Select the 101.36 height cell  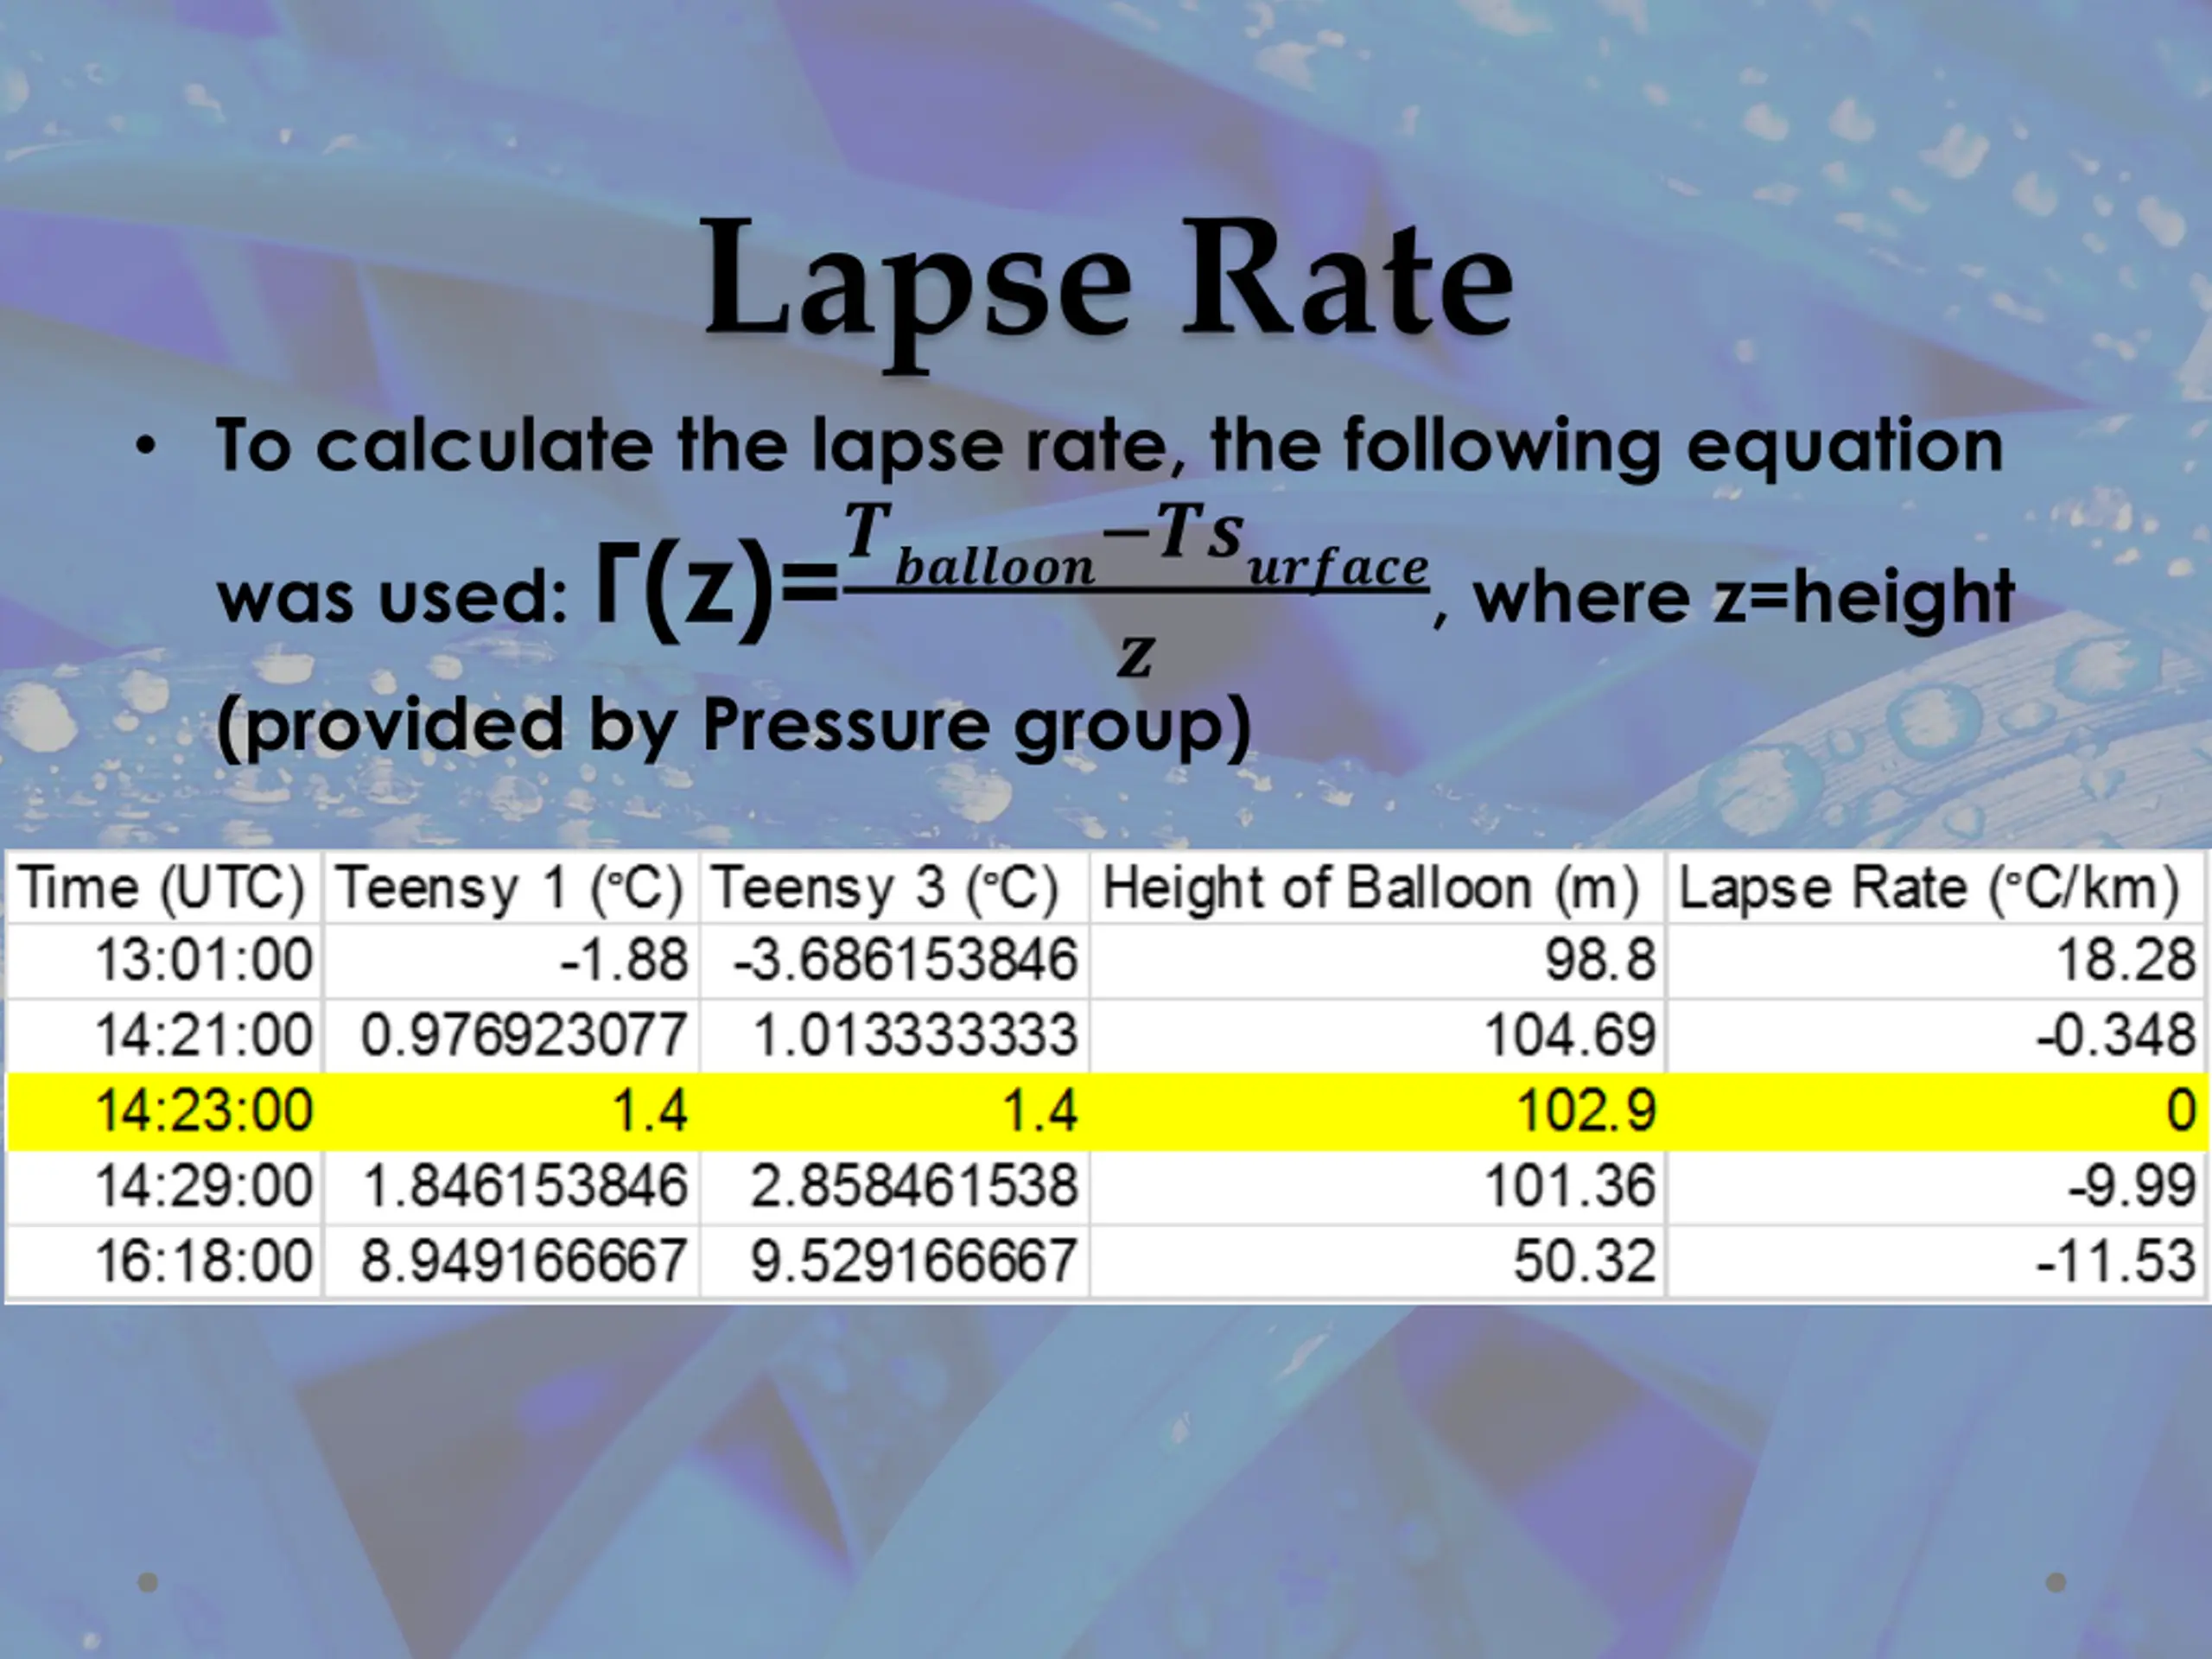pos(1378,1187)
